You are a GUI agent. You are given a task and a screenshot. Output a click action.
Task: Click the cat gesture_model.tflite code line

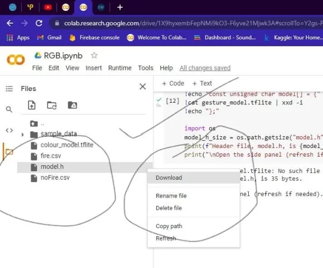point(244,103)
